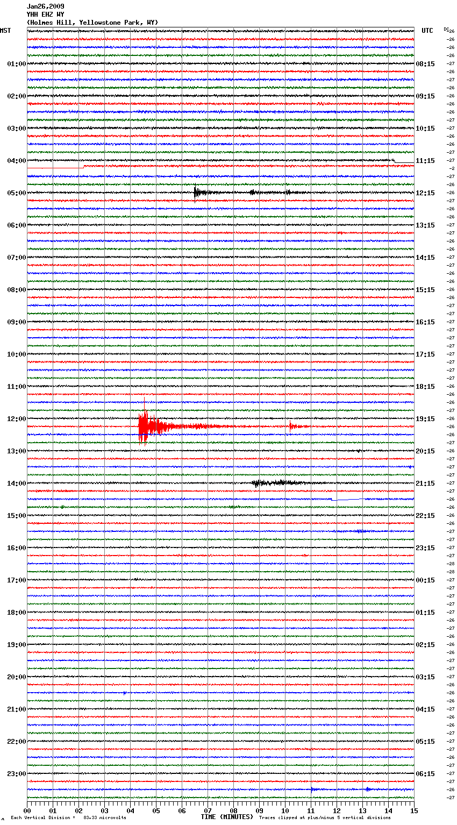
Task: Click the TIME (MINUTES) axis title
Action: pos(227,817)
